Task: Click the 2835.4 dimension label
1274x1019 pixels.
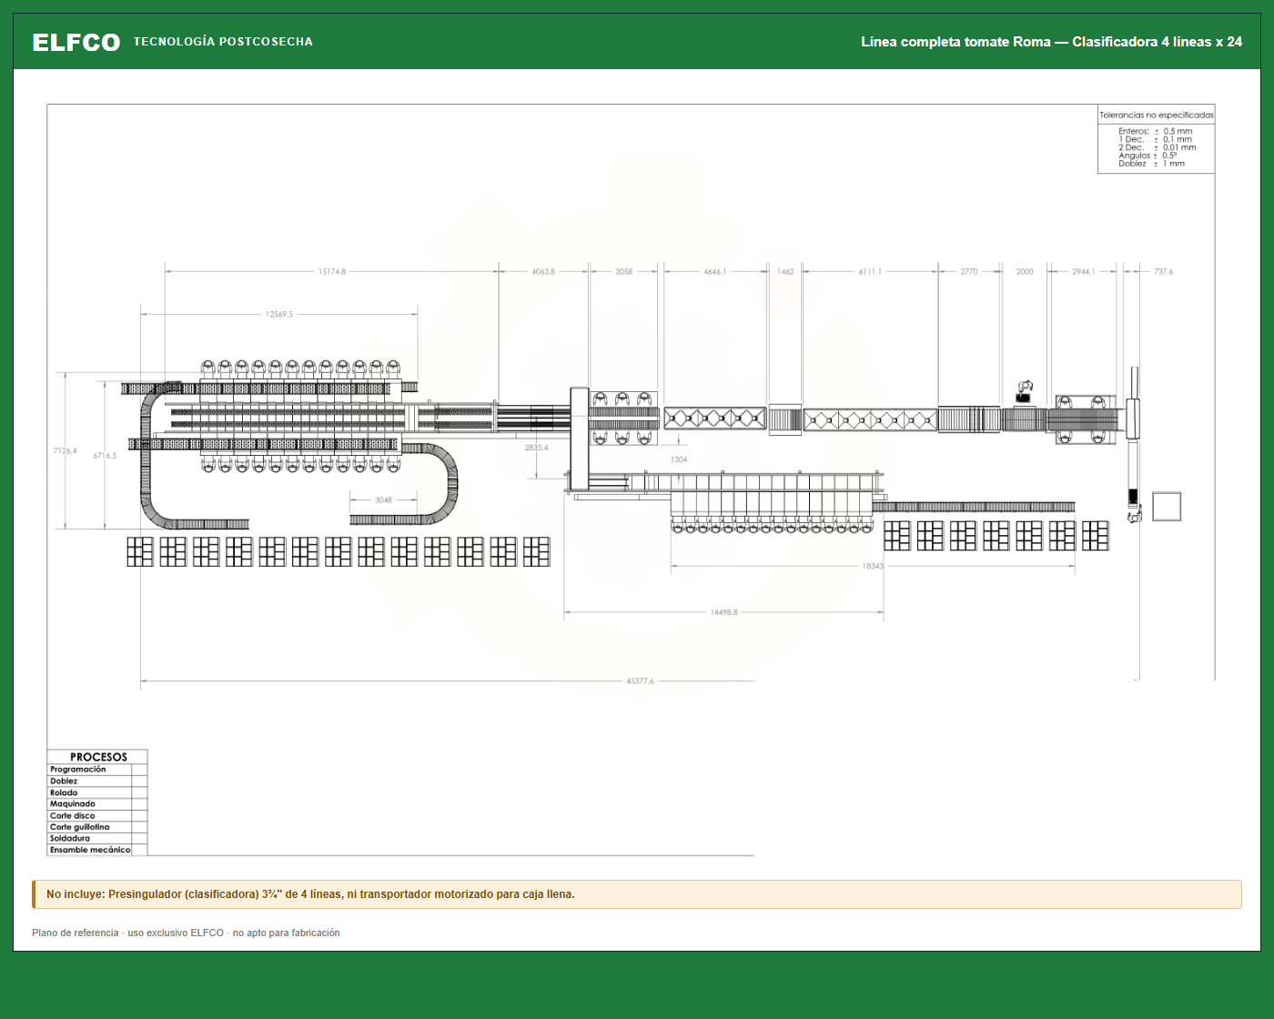Action: pos(537,448)
